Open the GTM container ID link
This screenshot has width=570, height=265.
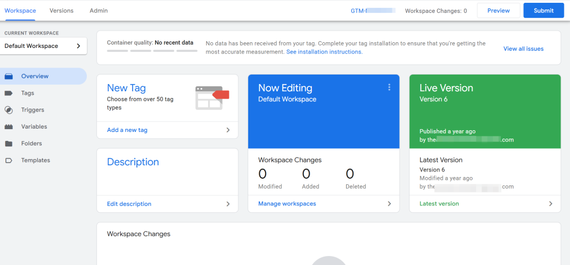click(373, 11)
